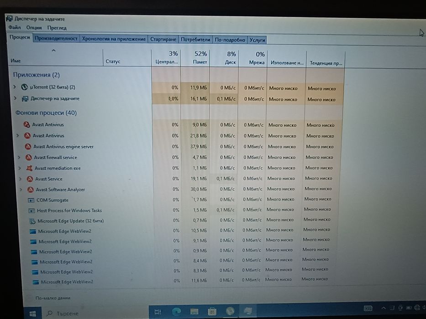Open the Преглед menu
This screenshot has height=319, width=426.
tap(57, 28)
